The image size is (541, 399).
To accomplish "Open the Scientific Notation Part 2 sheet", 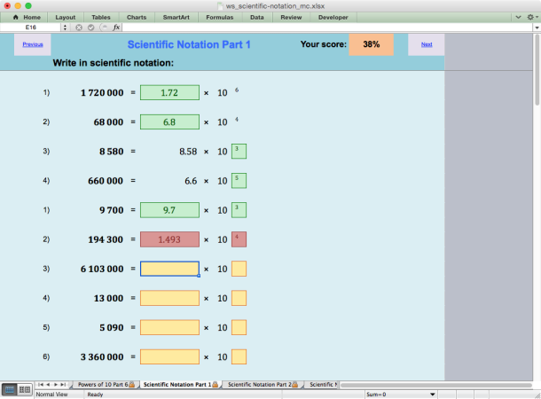I will coord(263,384).
